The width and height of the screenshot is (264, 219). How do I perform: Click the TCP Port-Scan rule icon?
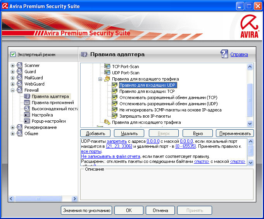tap(107, 67)
